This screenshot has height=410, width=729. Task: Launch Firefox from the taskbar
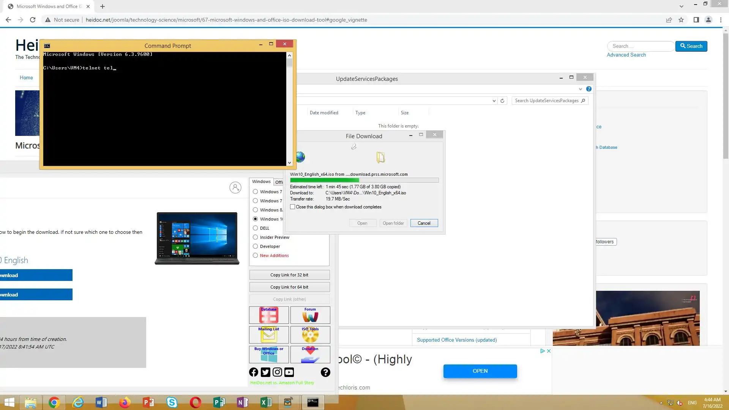coord(125,402)
